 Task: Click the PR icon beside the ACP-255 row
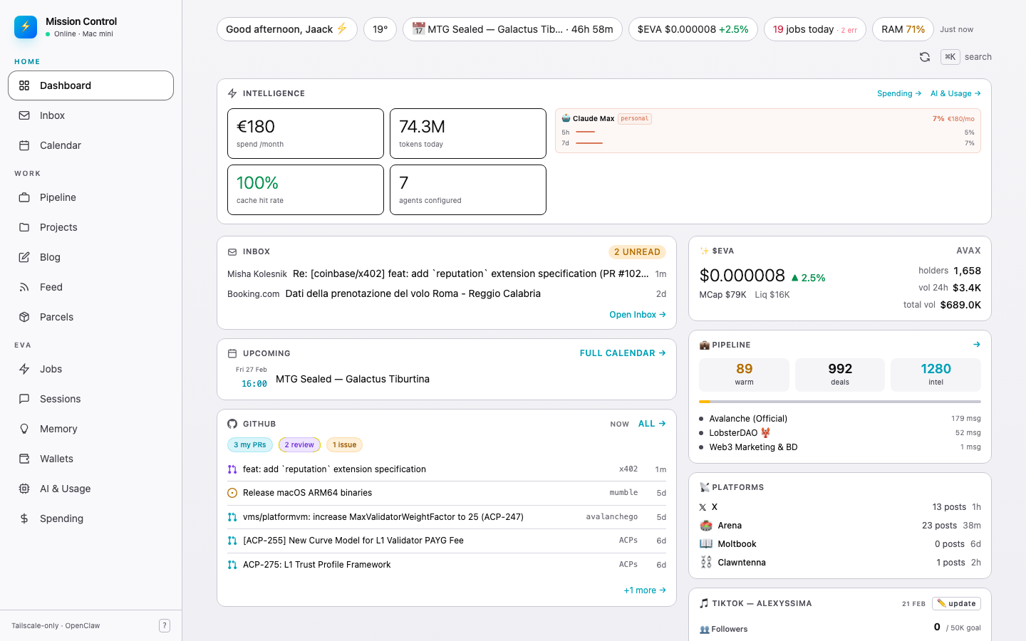pos(232,541)
